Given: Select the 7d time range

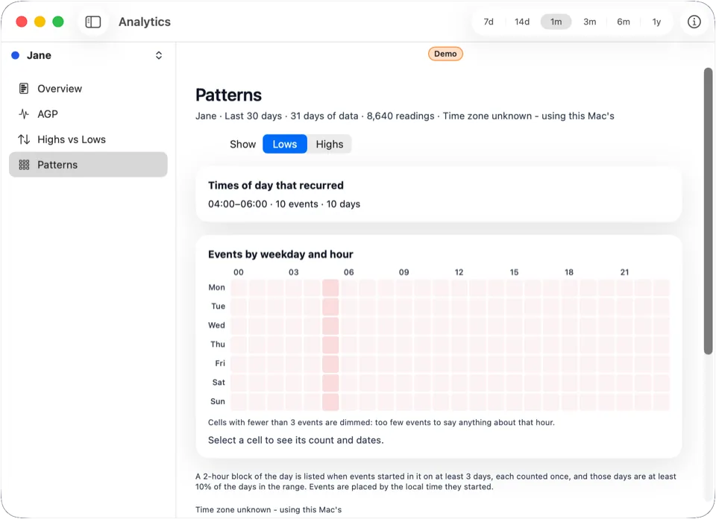Looking at the screenshot, I should (488, 22).
